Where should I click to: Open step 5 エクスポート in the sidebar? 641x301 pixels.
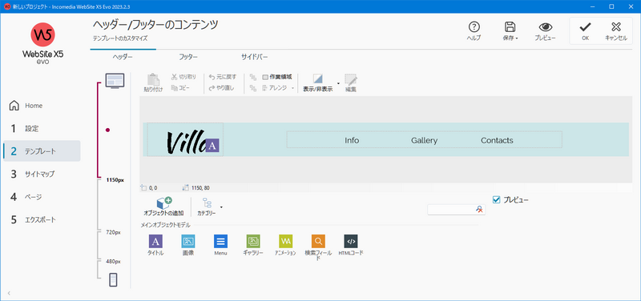(42, 219)
